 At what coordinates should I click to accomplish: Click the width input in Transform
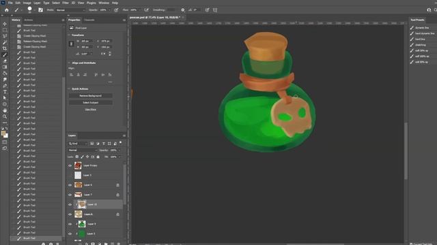(x=87, y=41)
